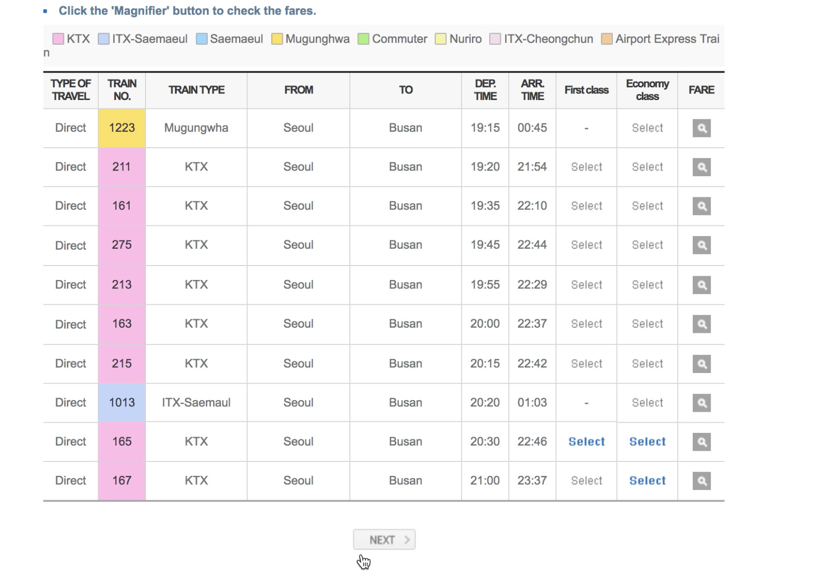Click the First class column header
This screenshot has height=575, width=813.
click(587, 90)
